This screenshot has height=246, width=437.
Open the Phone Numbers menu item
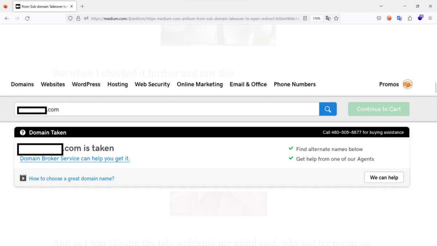click(x=295, y=84)
